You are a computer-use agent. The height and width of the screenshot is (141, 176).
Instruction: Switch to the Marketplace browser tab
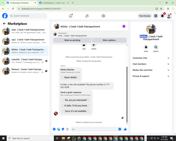(x=54, y=3)
